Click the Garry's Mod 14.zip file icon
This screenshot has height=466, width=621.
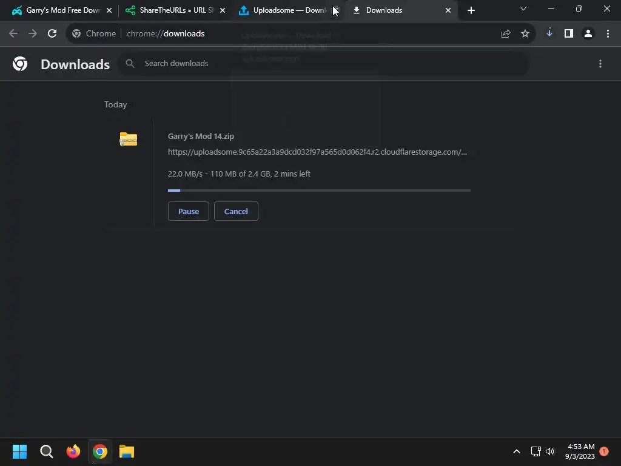(x=129, y=139)
